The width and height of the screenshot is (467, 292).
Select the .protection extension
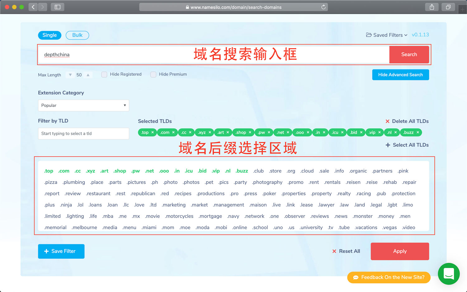coord(403,193)
